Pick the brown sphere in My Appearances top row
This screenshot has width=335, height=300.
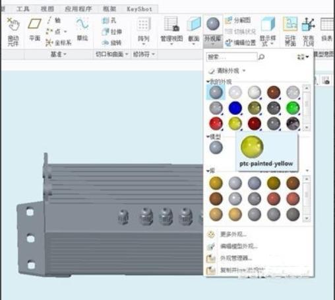(274, 93)
